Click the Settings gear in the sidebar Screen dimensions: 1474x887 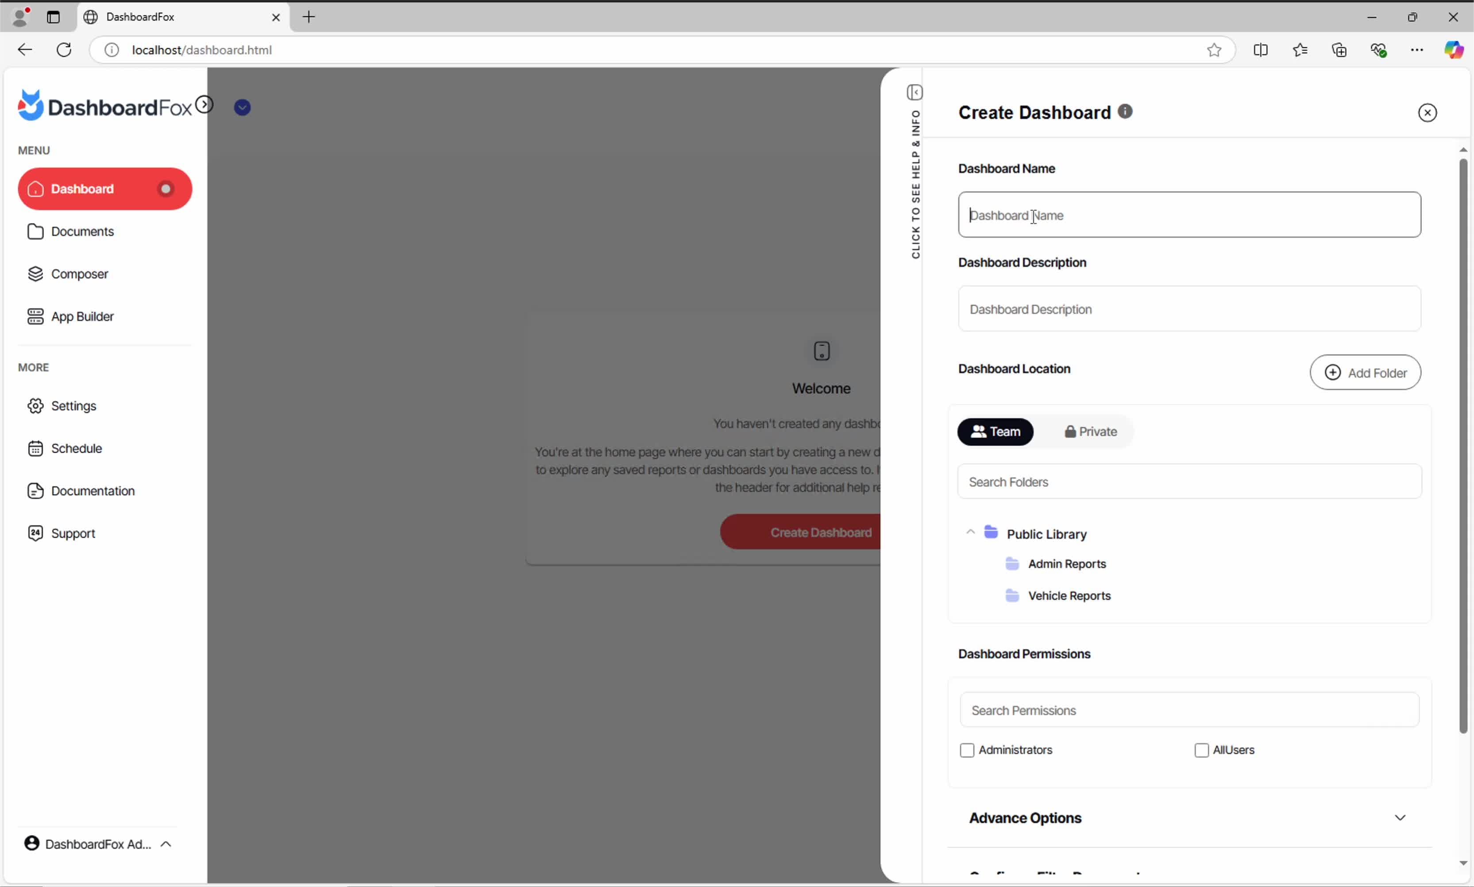click(x=35, y=406)
